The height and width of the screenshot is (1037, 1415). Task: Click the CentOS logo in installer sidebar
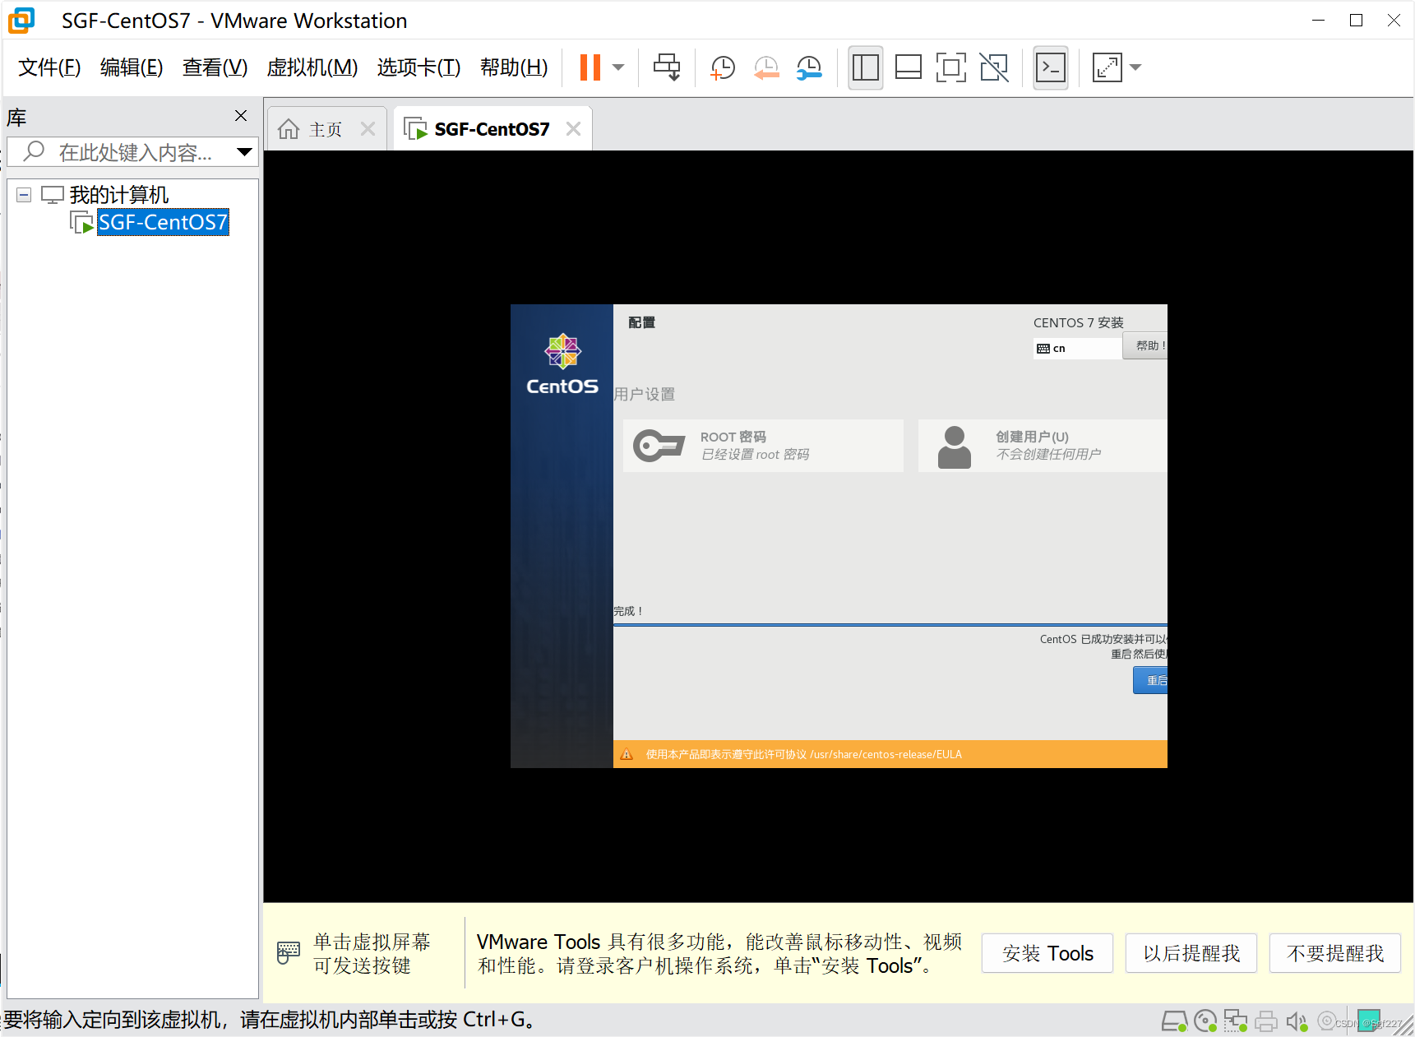pyautogui.click(x=562, y=364)
